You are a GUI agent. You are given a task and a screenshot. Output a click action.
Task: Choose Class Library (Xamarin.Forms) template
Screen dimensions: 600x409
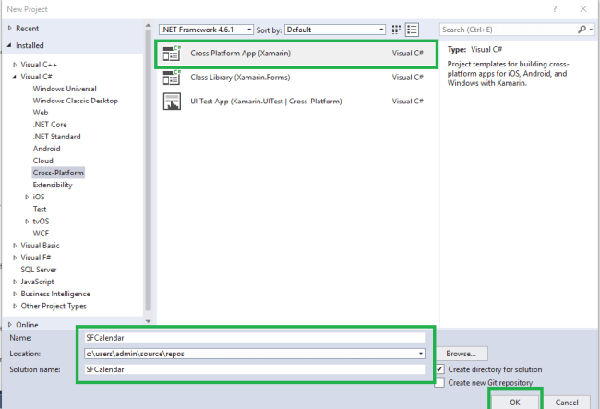click(x=296, y=78)
